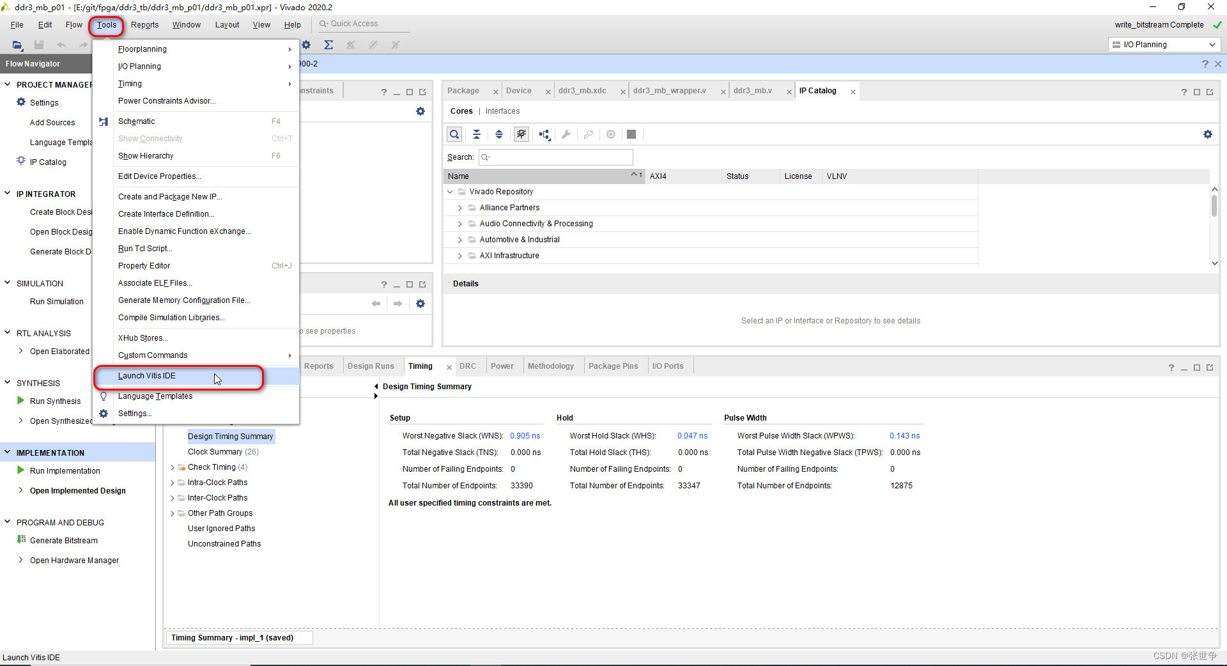Click the wrench customize IP icon
Viewport: 1227px width, 666px height.
(566, 134)
